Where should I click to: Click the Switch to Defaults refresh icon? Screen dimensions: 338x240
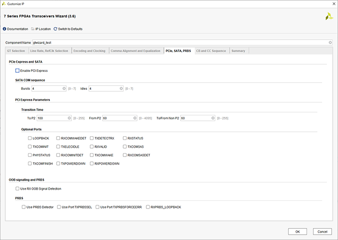(x=56, y=29)
